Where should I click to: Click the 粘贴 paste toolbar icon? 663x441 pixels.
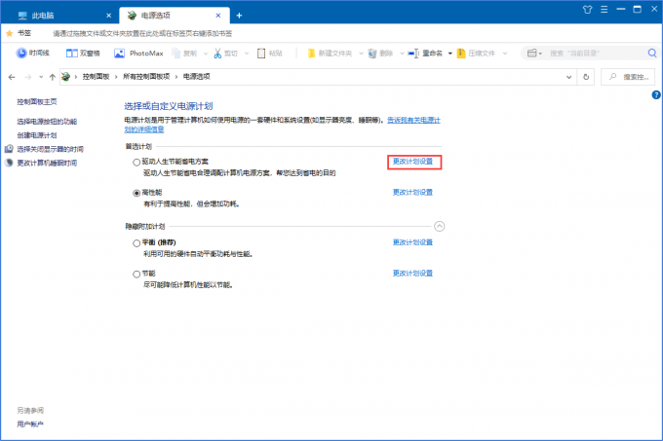261,54
